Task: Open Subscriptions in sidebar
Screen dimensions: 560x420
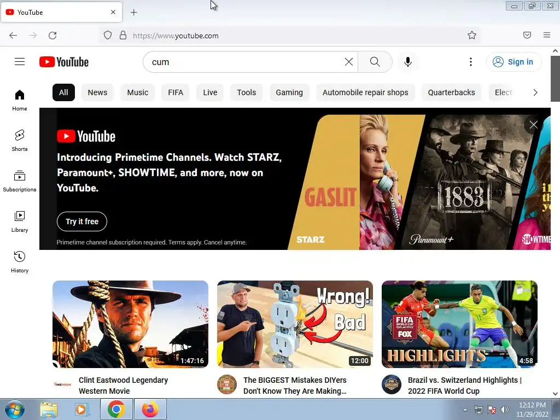Action: 20,182
